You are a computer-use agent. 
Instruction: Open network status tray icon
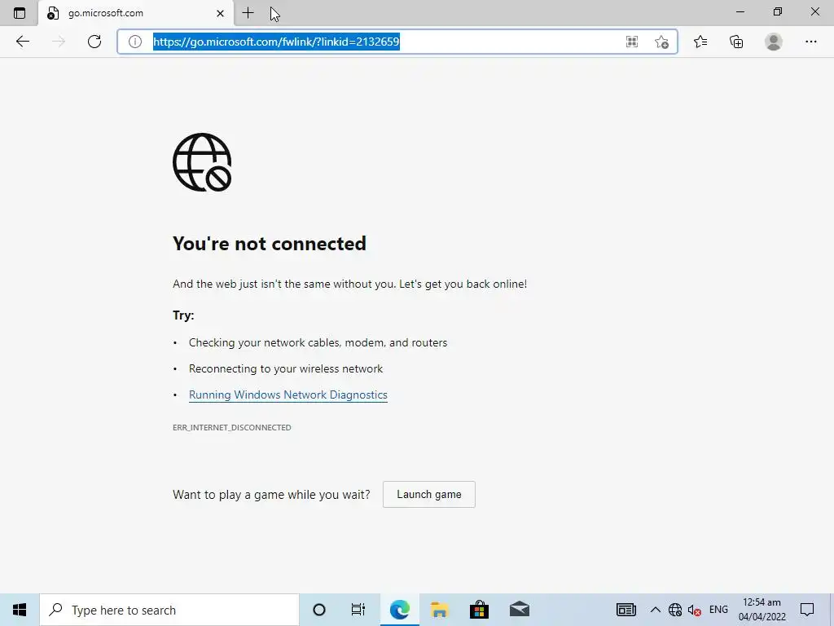coord(675,610)
